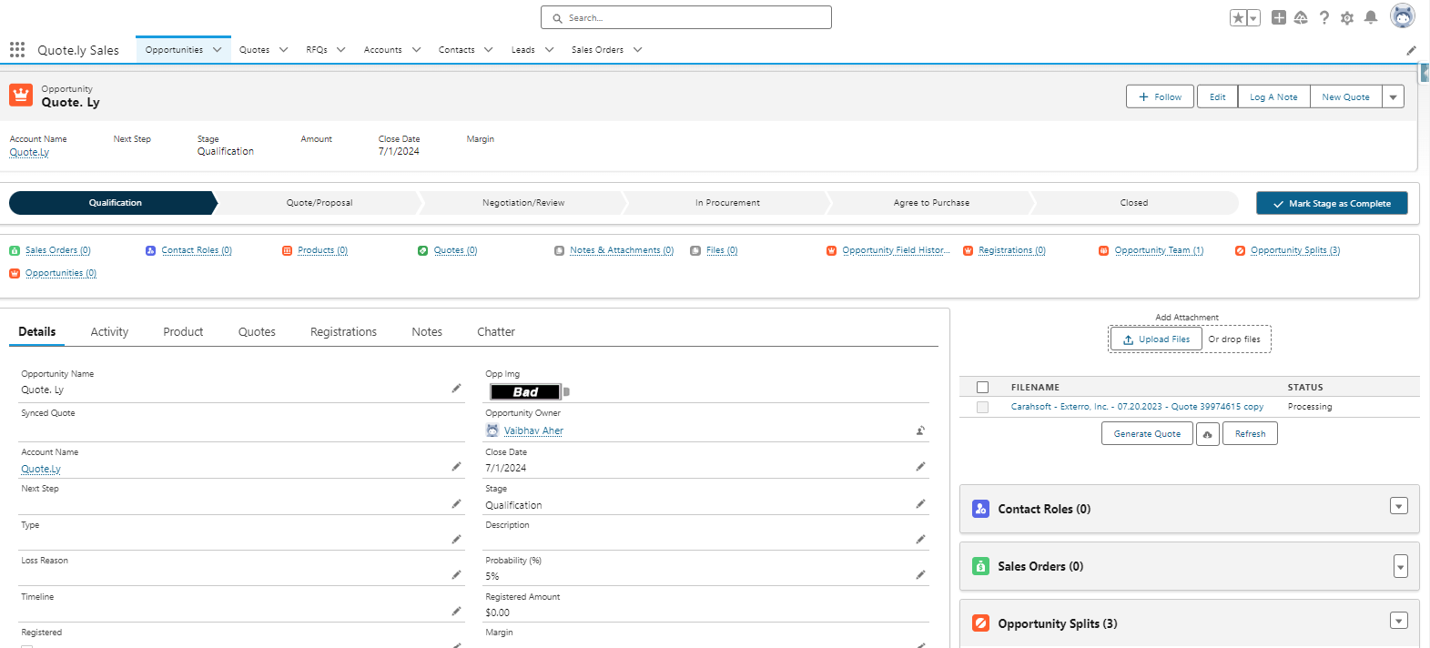Switch to the Chatter tab
Viewport: 1430px width, 648px height.
pos(496,332)
